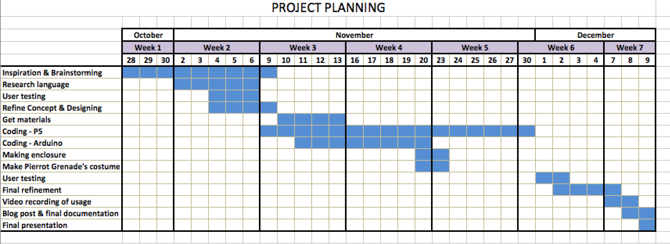This screenshot has height=244, width=670.
Task: Click the date cell labeled 20
Action: [423, 60]
